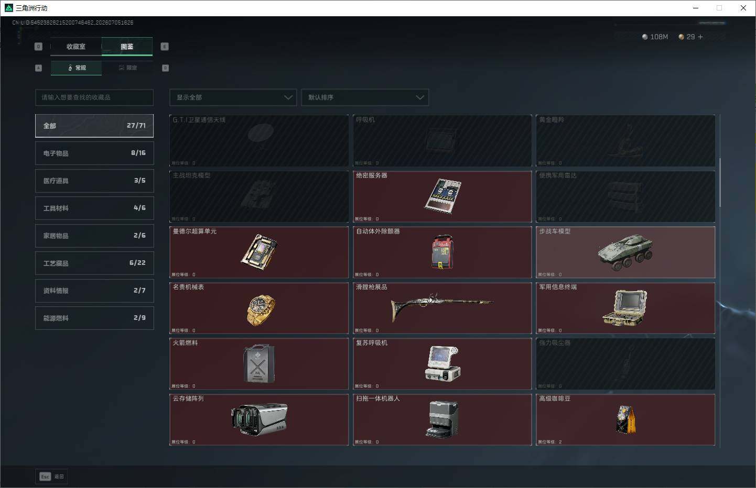Viewport: 756px width, 488px height.
Task: Select the 常规 sub-tab
Action: pos(77,68)
